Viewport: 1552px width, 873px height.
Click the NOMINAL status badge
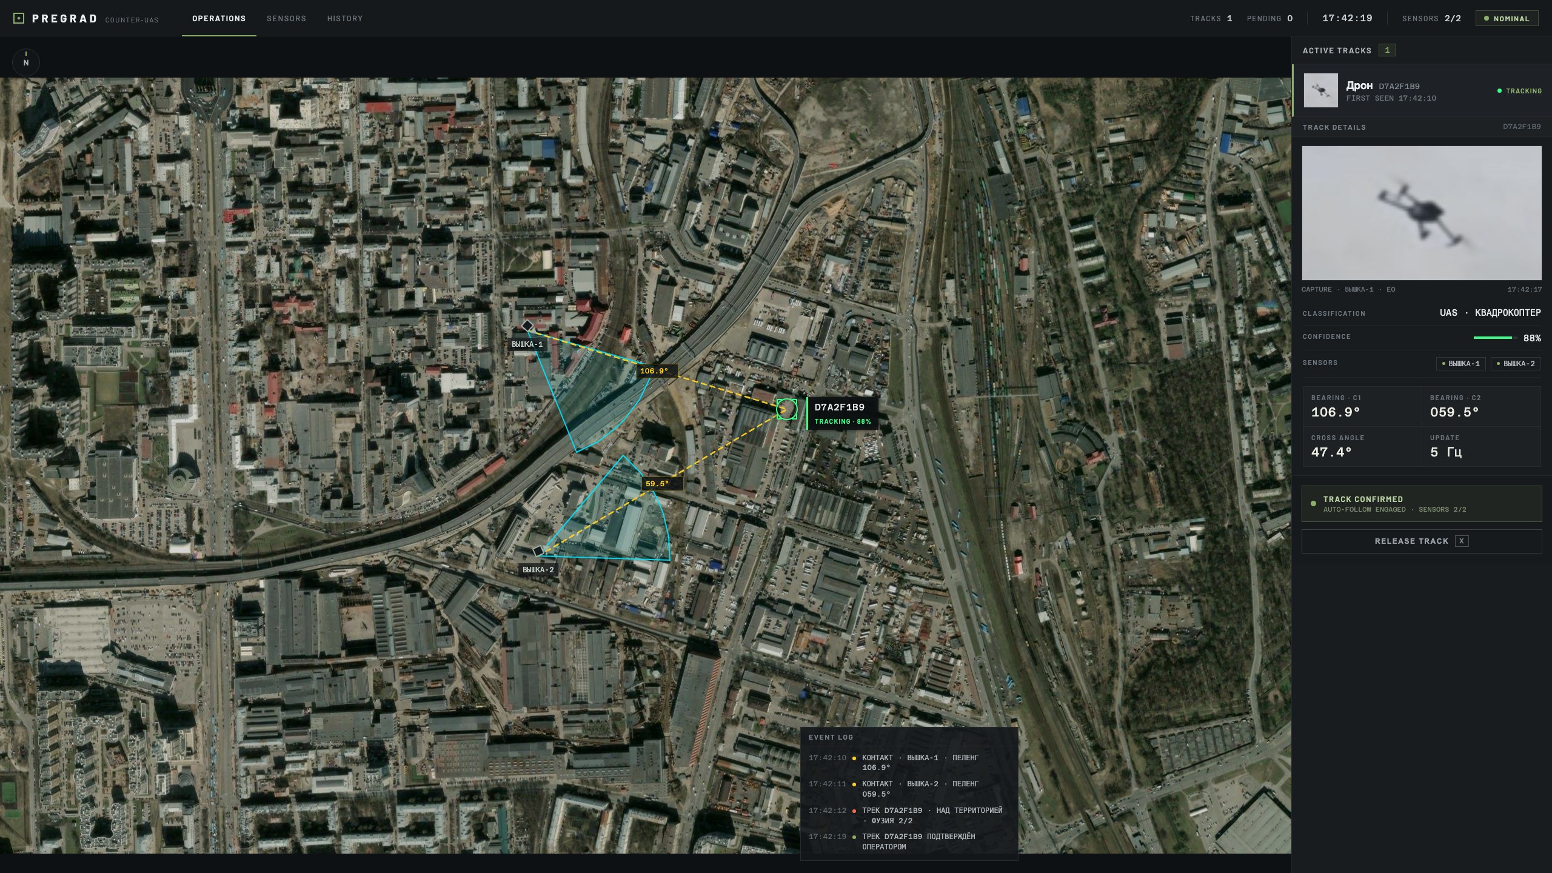[x=1507, y=19]
